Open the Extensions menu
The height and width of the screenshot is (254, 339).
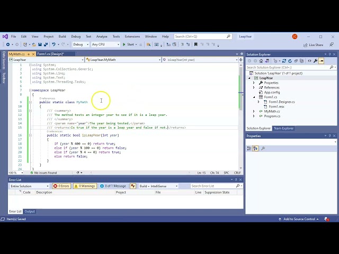(132, 37)
